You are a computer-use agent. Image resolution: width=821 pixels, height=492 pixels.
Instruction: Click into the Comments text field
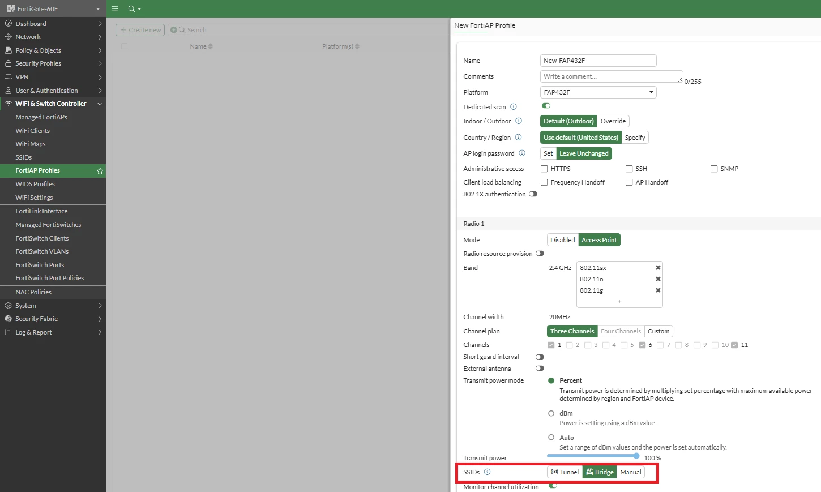click(x=612, y=76)
